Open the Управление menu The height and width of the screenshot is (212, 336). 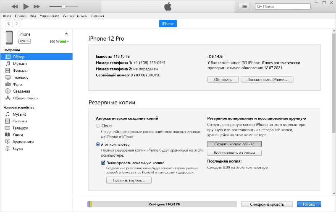[x=49, y=16]
